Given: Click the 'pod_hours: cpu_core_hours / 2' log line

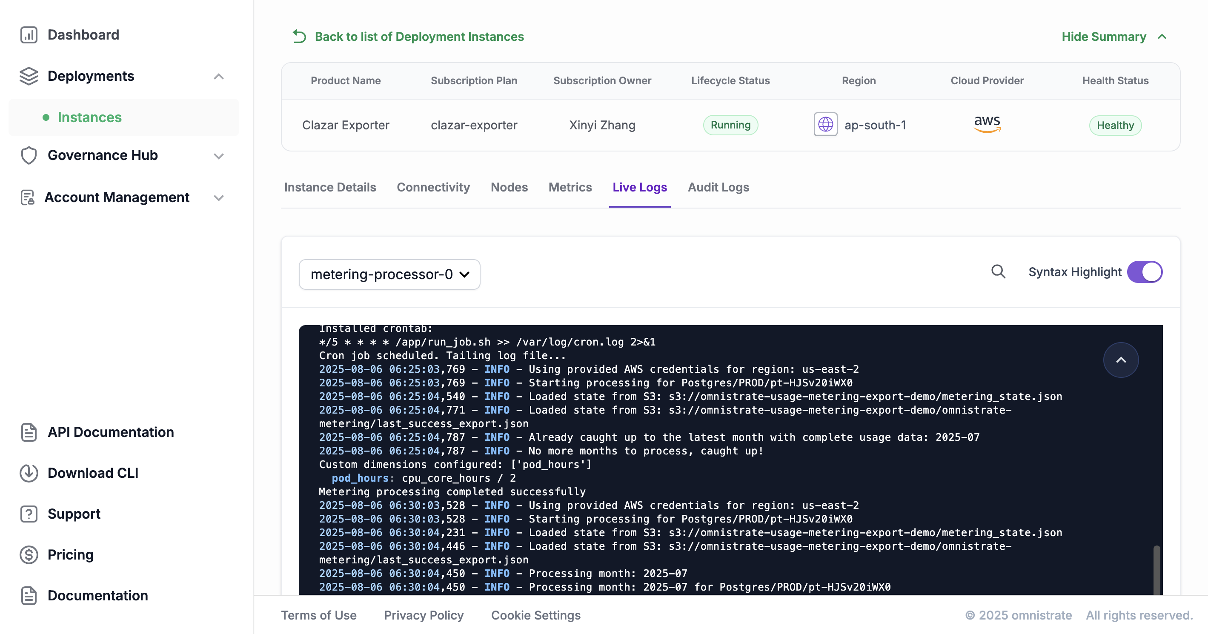Looking at the screenshot, I should [x=424, y=478].
